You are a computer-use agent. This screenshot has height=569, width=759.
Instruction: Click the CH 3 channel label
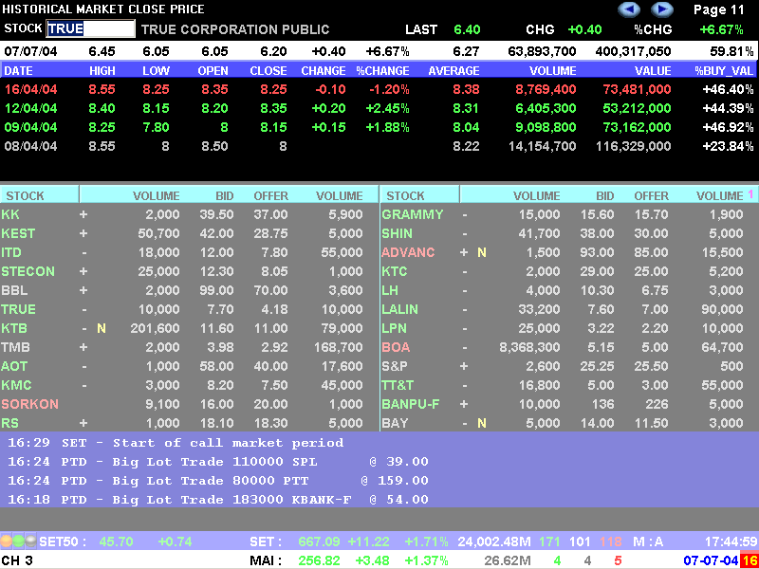pos(17,560)
